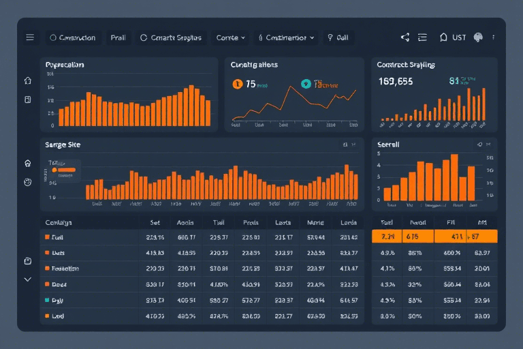Screen dimensions: 523x349
Task: Open the hamburger menu in the top bar
Action: [x=30, y=37]
